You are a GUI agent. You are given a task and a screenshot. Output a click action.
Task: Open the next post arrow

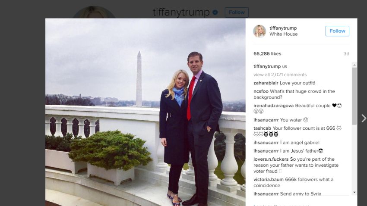pyautogui.click(x=364, y=118)
